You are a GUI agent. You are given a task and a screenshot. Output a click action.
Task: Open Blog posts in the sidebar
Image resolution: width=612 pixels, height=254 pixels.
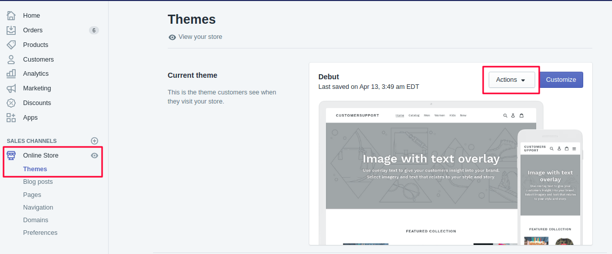[38, 182]
